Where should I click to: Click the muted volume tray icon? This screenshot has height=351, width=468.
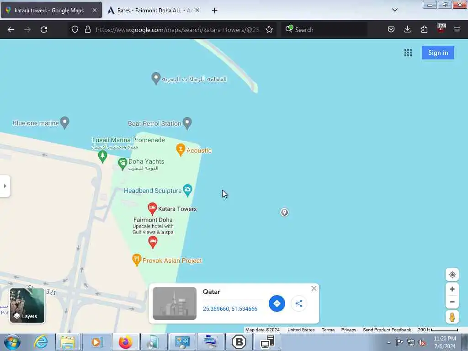(x=422, y=343)
